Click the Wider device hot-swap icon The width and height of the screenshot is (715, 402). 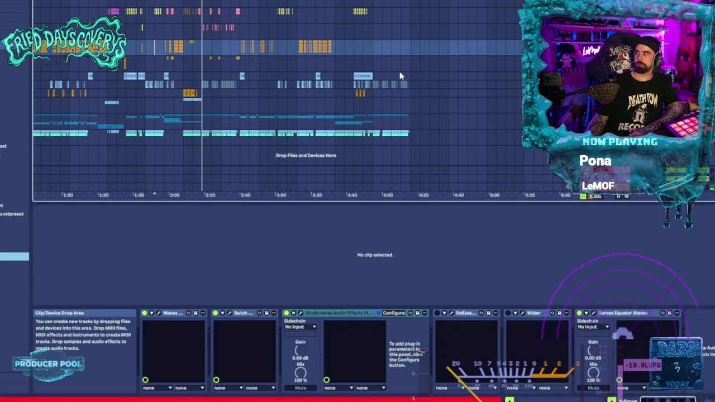coord(552,313)
